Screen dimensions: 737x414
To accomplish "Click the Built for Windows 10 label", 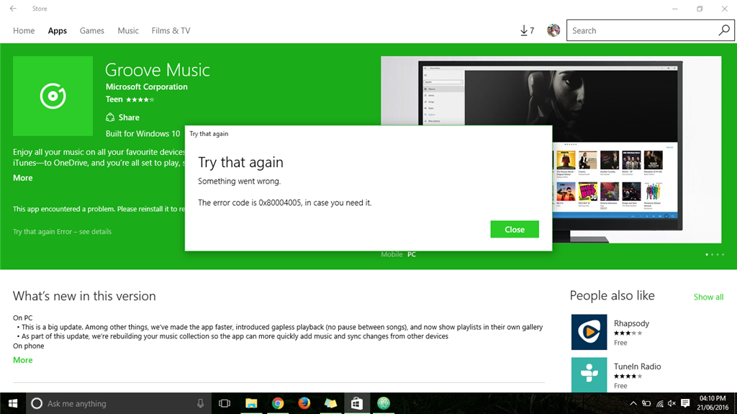I will click(143, 134).
